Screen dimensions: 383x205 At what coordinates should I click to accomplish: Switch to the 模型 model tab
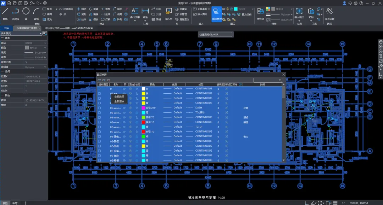pyautogui.click(x=5, y=203)
